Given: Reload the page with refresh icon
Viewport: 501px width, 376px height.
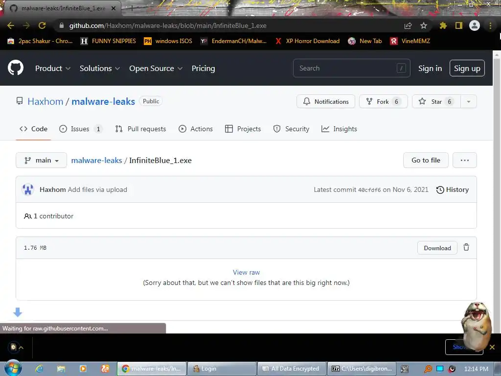Looking at the screenshot, I should (x=42, y=25).
